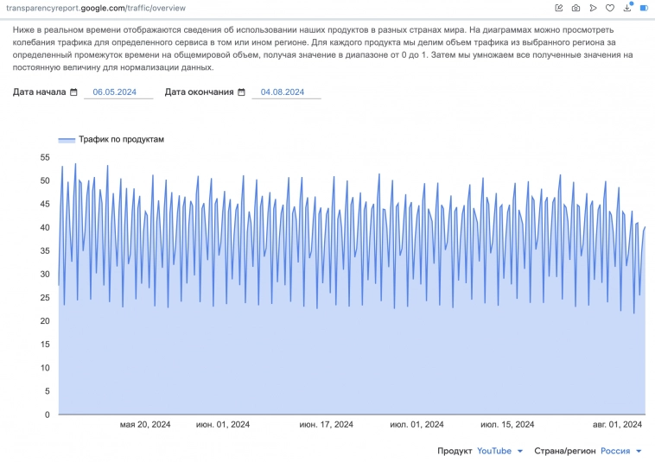The height and width of the screenshot is (462, 655).
Task: Click the start date field 06.05.2024
Action: click(x=118, y=92)
